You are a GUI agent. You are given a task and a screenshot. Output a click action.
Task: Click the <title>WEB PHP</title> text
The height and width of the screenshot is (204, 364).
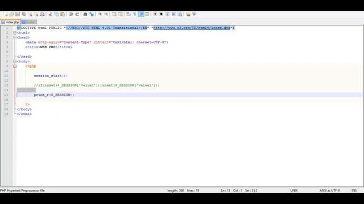(49, 47)
